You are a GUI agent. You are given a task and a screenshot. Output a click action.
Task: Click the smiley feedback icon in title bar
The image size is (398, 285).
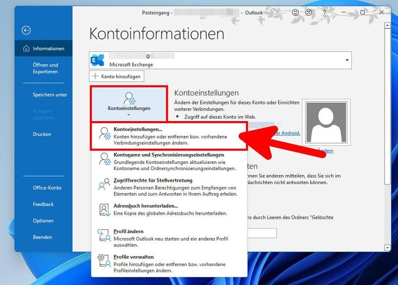(x=295, y=12)
